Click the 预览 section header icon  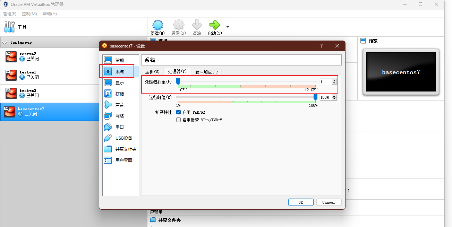pyautogui.click(x=363, y=41)
